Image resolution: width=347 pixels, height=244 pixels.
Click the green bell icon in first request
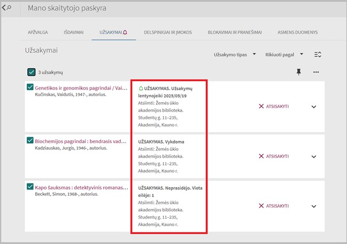coord(140,88)
